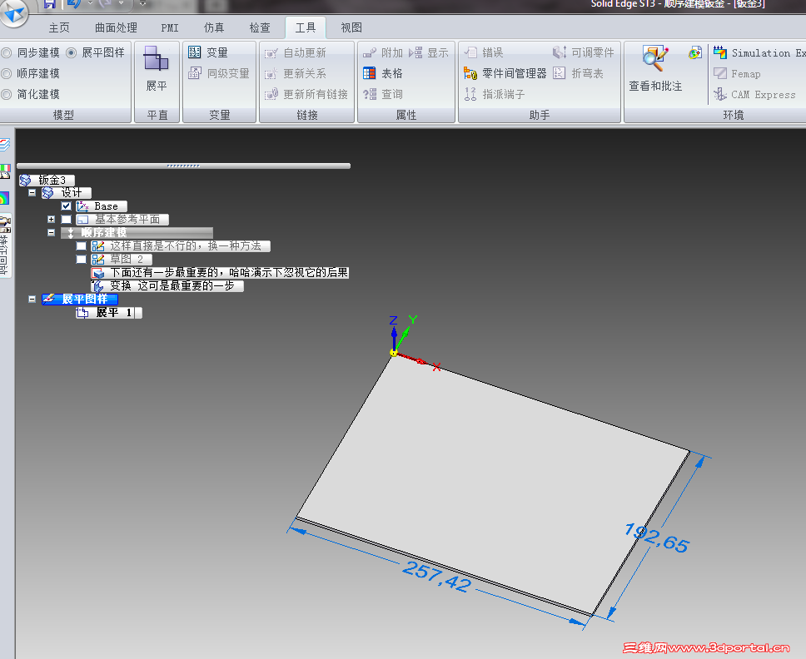Select the 简化建模 radio button

pyautogui.click(x=6, y=95)
